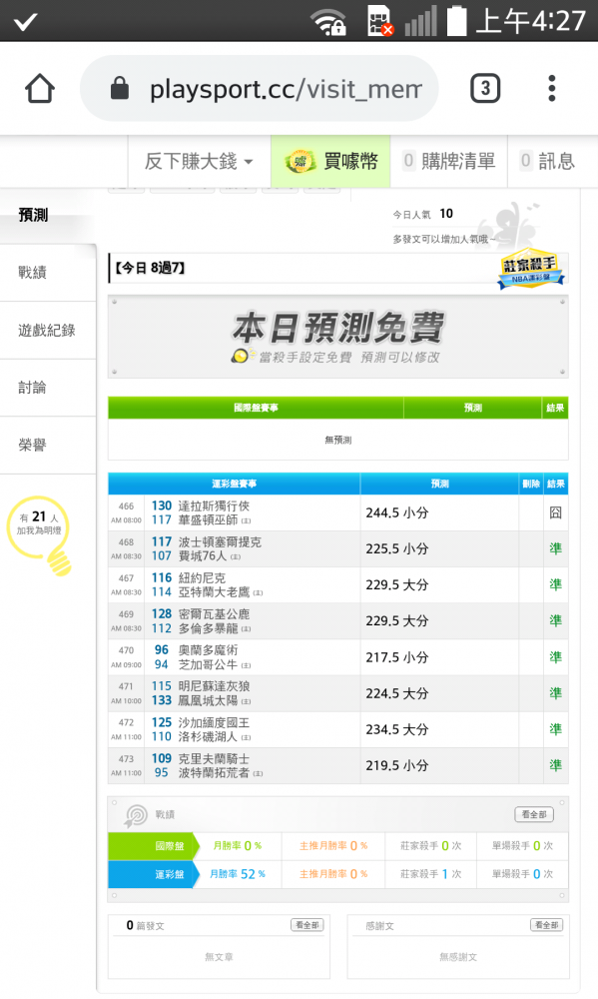
Task: Click the 莊家殺手 badge icon
Action: (530, 268)
